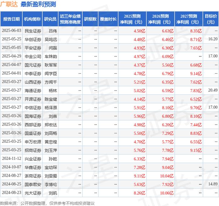Click institution 光大证券
Viewport: 219px width, 206px height.
(x=33, y=193)
